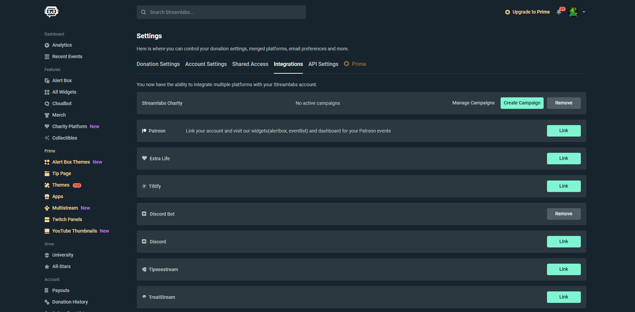Click the All-Stars star icon
635x312 pixels.
click(47, 267)
